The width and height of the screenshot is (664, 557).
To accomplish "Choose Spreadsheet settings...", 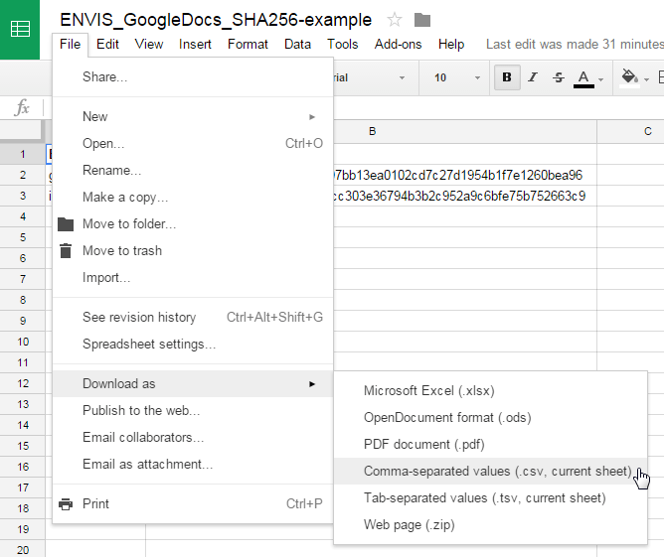I will 193,344.
